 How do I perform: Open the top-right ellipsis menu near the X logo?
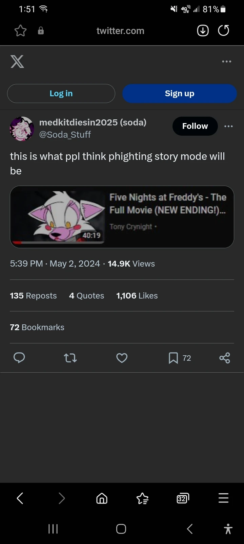click(x=226, y=62)
